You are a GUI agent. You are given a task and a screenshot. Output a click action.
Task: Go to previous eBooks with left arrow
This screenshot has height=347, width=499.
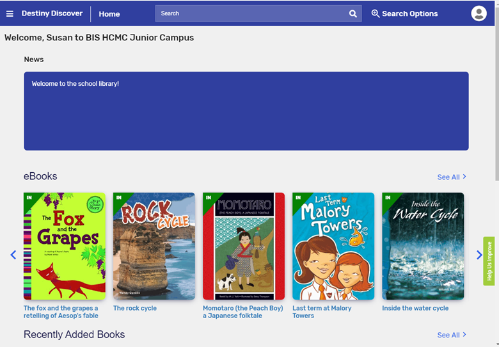tap(13, 255)
